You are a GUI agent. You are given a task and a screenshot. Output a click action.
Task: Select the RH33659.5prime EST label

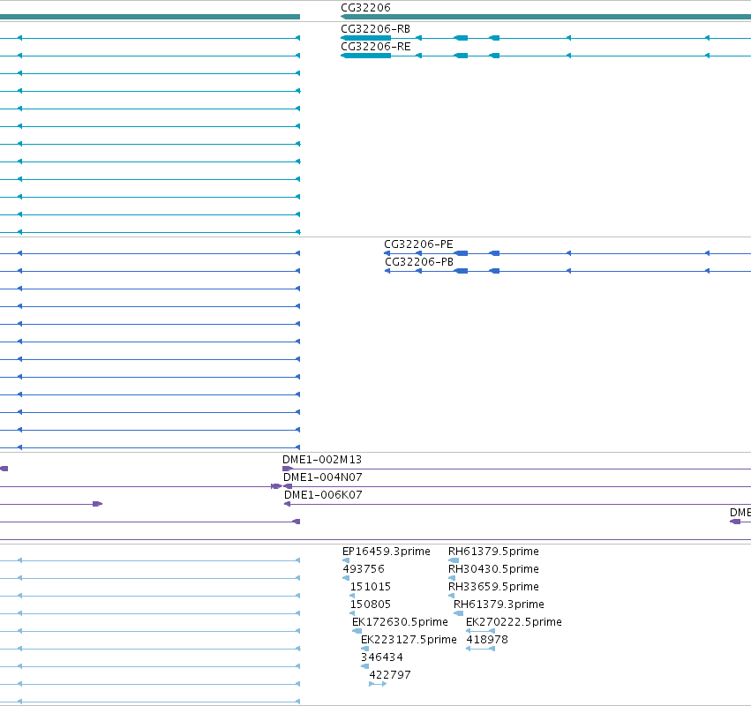click(493, 587)
